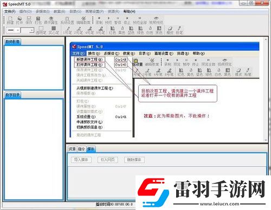Viewport: 271px width, 210px height.
Task: Click the 删除媒体 delete media button
Action: coord(134,160)
